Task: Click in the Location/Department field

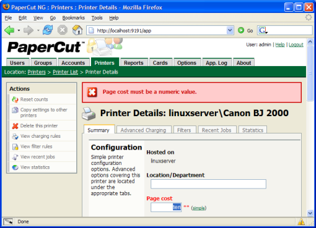Action: (x=208, y=184)
